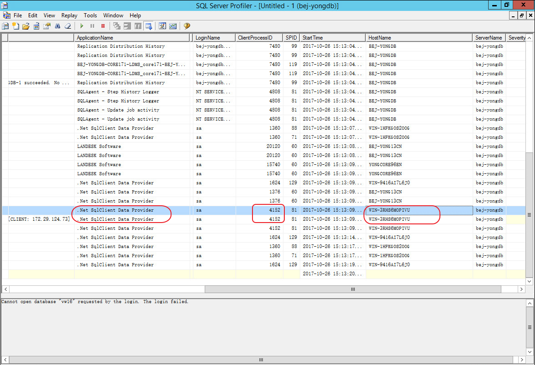Stop the selected trace

(103, 26)
